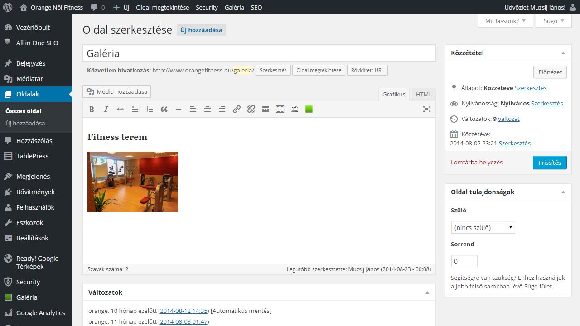Open Bővítmények plugins menu
Viewport: 580px width, 326px height.
pos(36,192)
